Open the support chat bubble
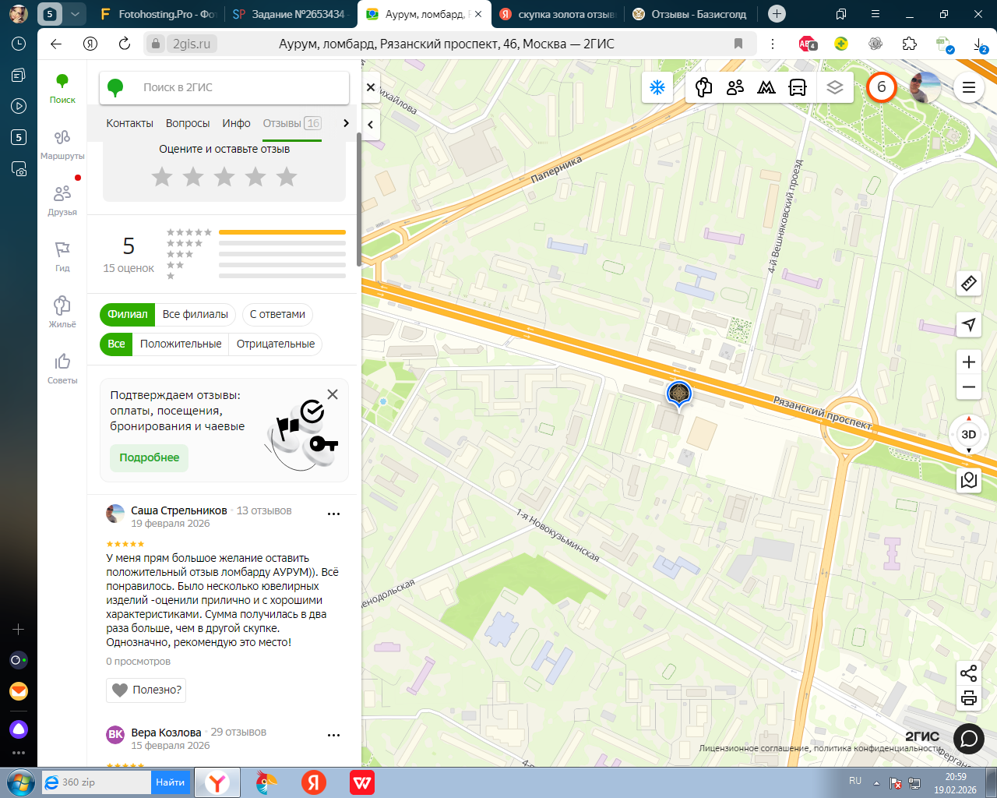997x798 pixels. (x=969, y=738)
